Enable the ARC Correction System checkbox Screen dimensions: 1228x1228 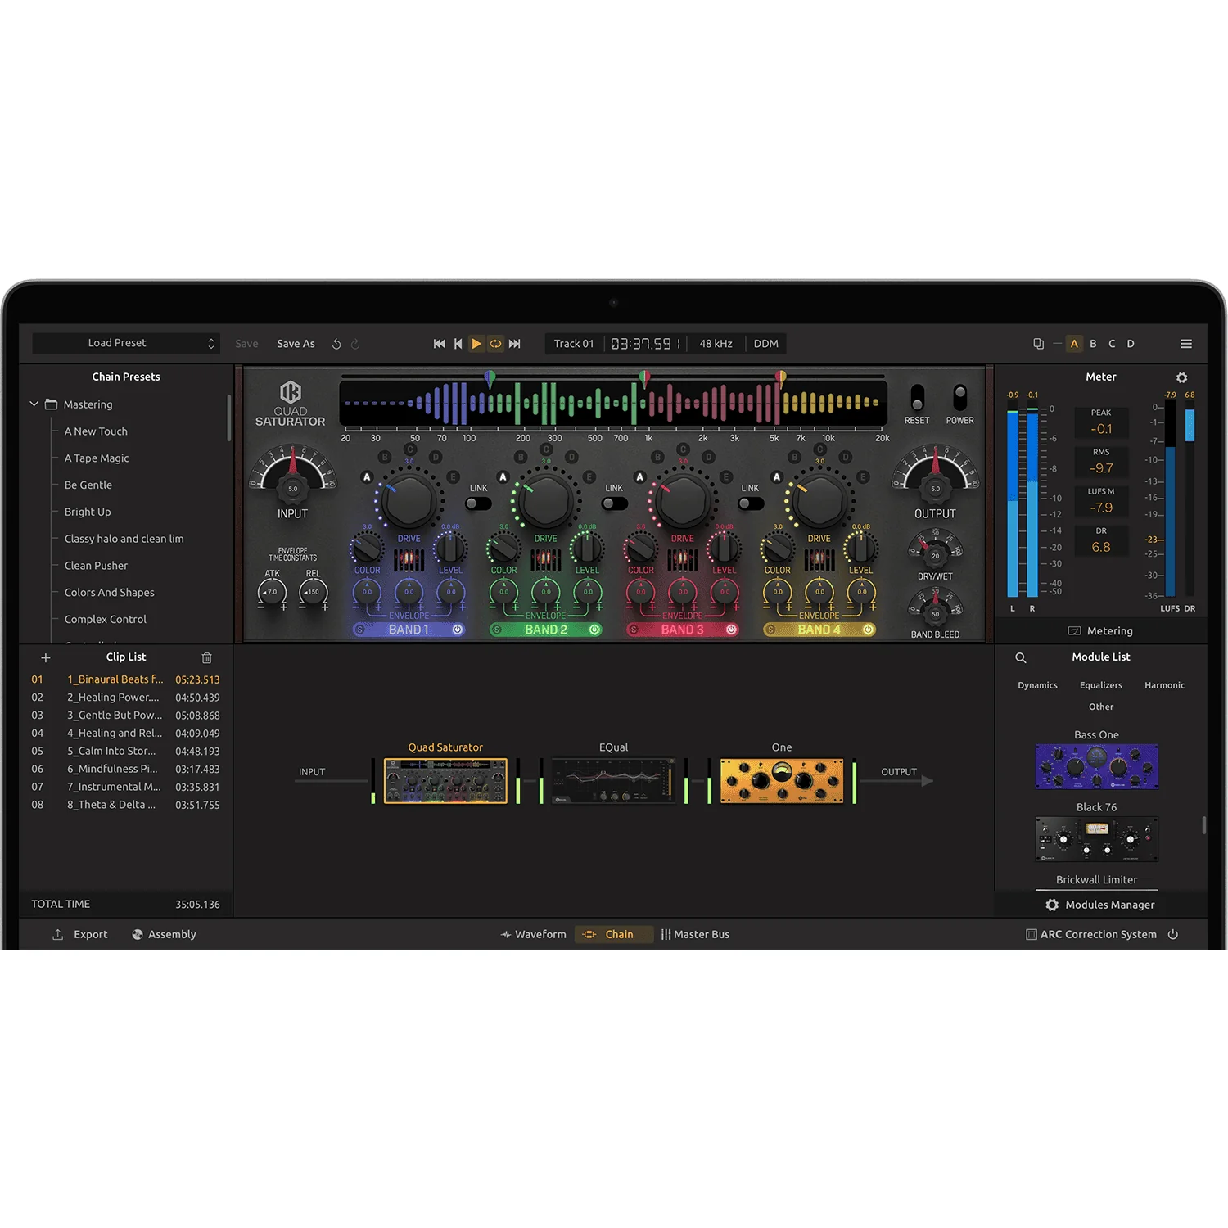pyautogui.click(x=1032, y=934)
